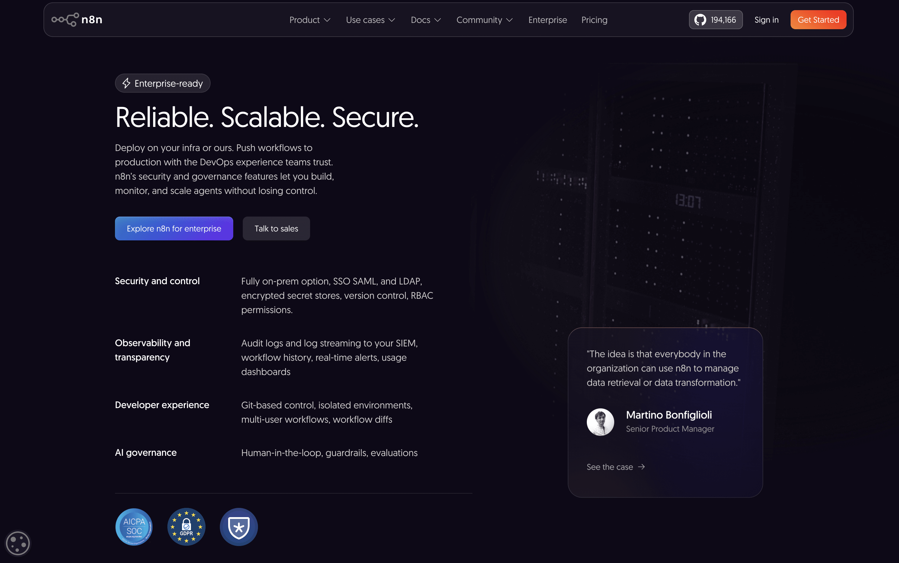Click the Developer experience heading
This screenshot has width=899, height=563.
(162, 405)
